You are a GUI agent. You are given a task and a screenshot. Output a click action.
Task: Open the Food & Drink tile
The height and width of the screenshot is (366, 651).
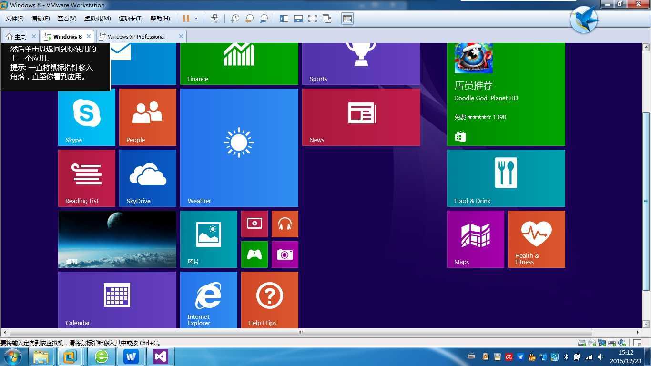[506, 178]
